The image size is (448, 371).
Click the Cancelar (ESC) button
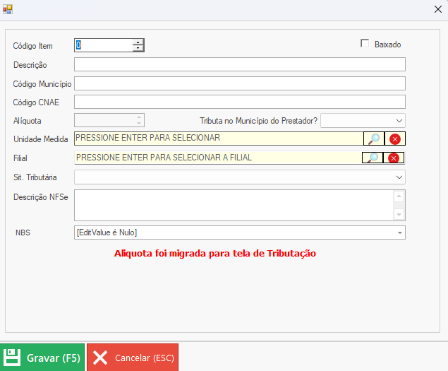click(x=133, y=358)
